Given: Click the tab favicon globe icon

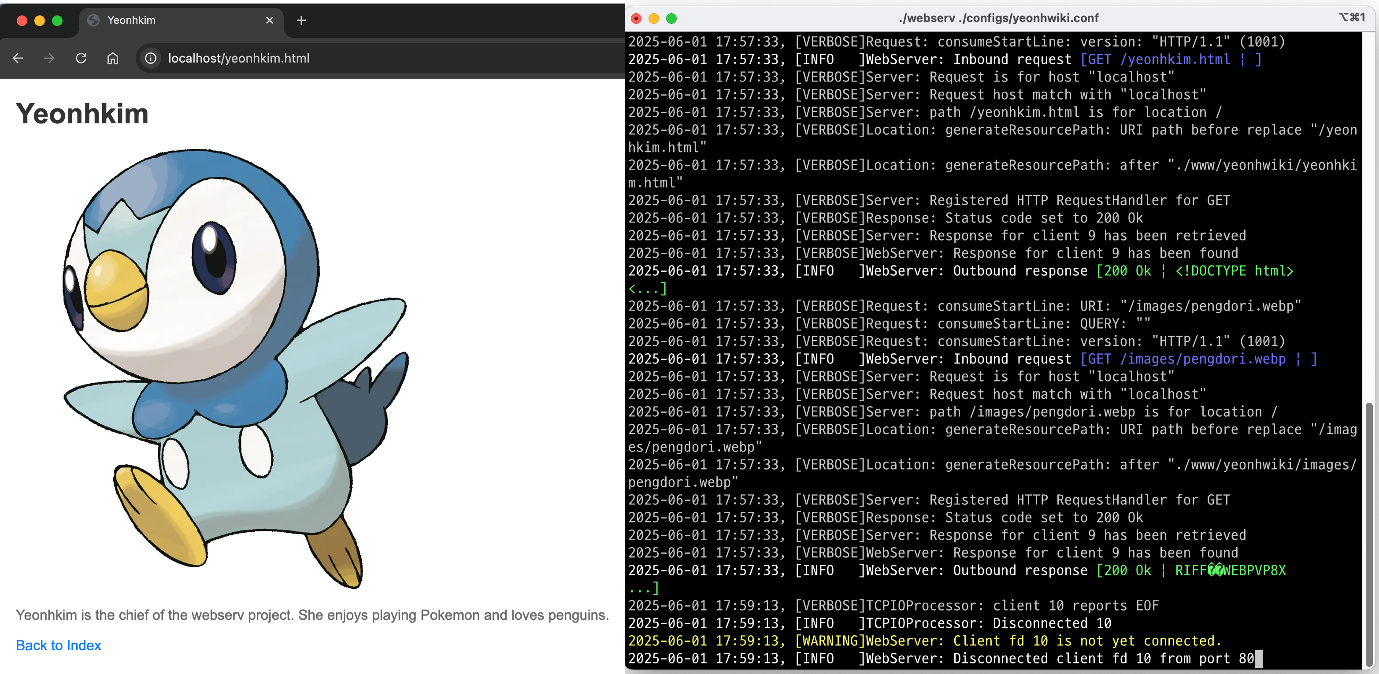Looking at the screenshot, I should coord(94,20).
